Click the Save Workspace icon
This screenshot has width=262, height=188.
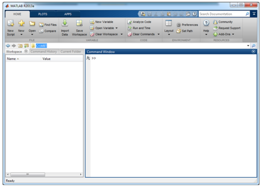[79, 23]
